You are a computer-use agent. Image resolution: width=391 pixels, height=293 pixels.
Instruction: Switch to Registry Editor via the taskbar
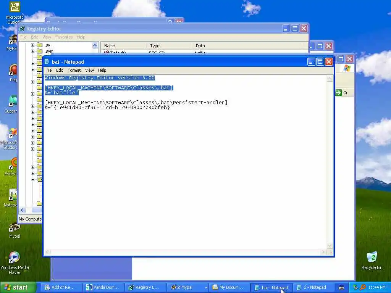coord(145,288)
